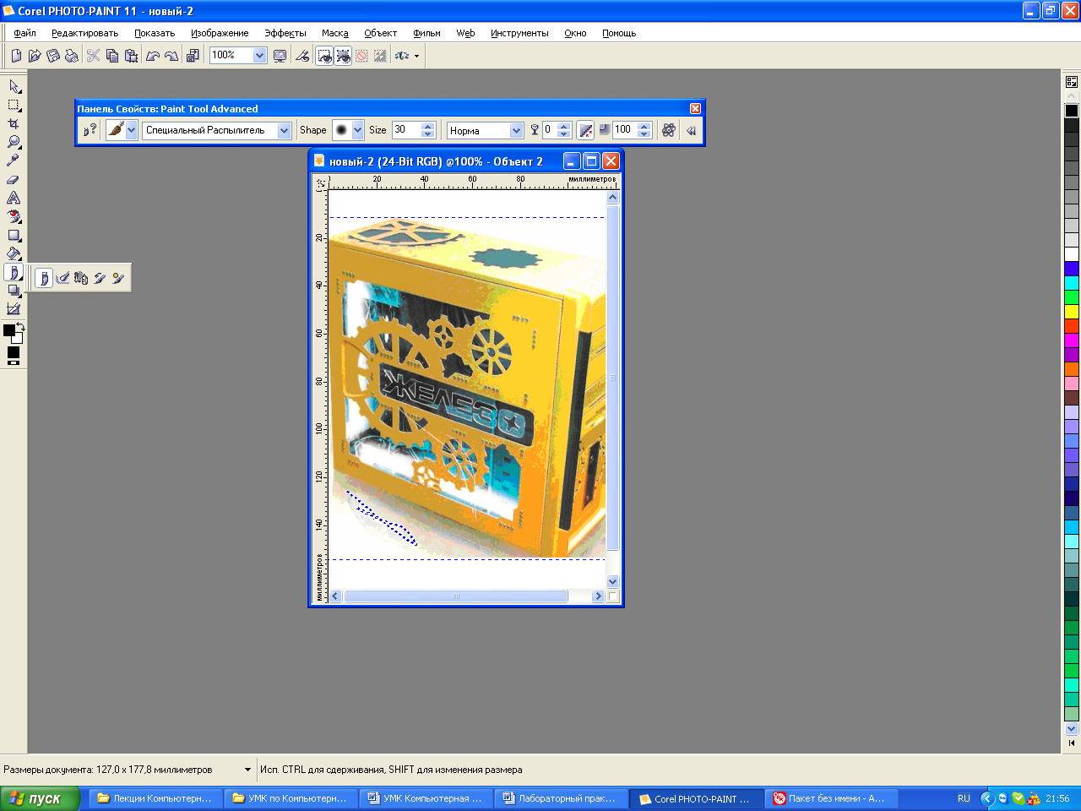
Task: Open Nib options atom icon in property bar
Action: (x=669, y=130)
